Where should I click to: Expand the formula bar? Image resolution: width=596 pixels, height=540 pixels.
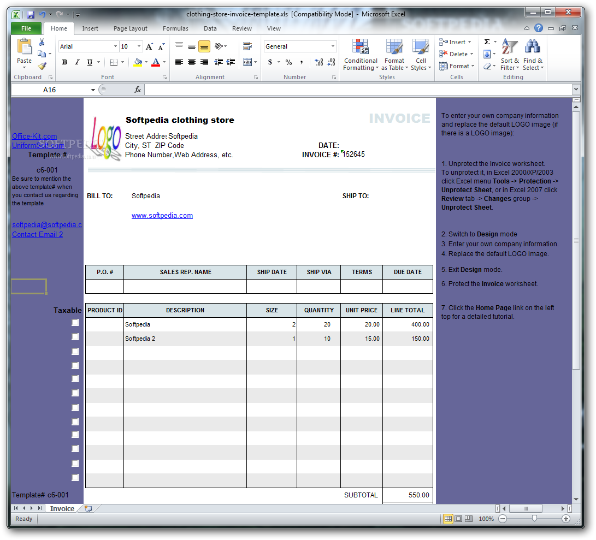(x=576, y=90)
